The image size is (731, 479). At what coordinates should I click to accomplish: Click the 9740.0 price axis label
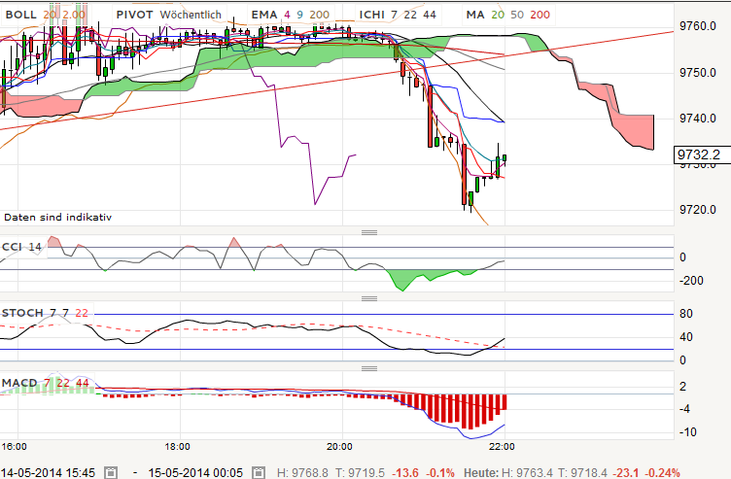pos(698,119)
